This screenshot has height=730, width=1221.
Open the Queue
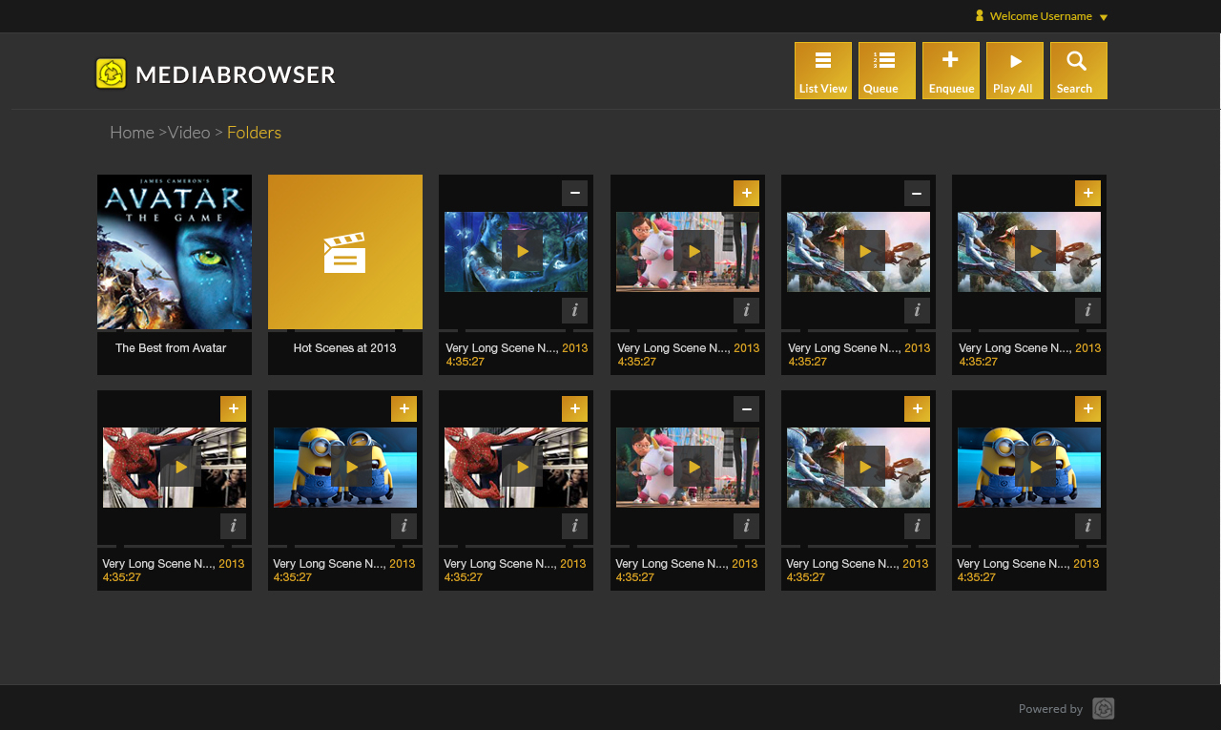[887, 71]
